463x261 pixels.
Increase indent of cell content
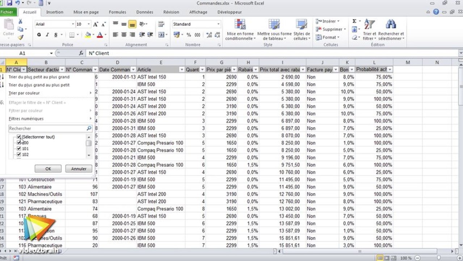pos(150,35)
